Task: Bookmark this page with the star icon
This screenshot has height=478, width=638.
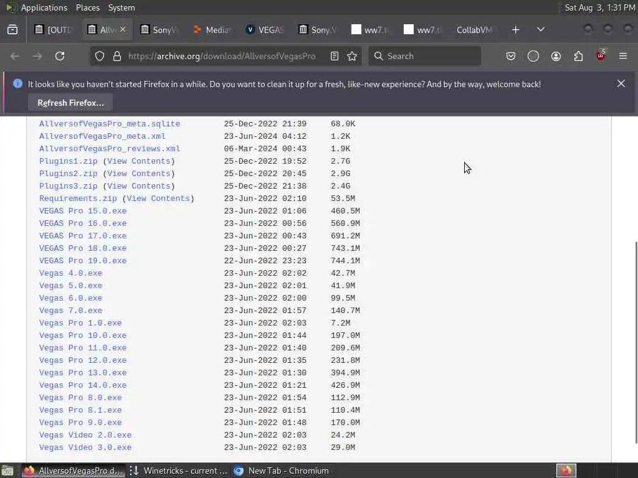Action: [x=352, y=56]
